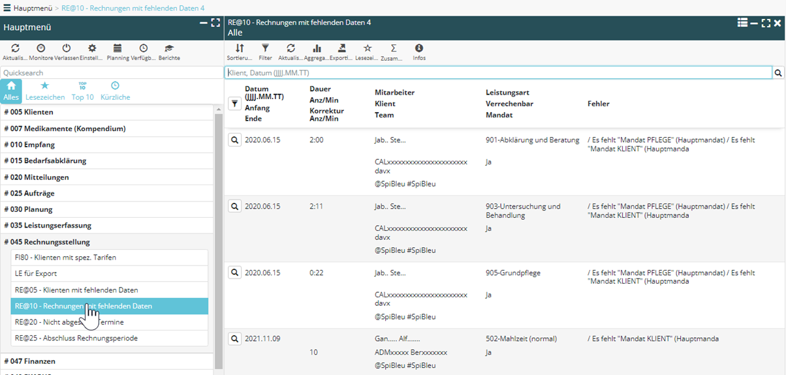This screenshot has height=375, width=786.
Task: Toggle the column filter funnel button
Action: (x=235, y=103)
